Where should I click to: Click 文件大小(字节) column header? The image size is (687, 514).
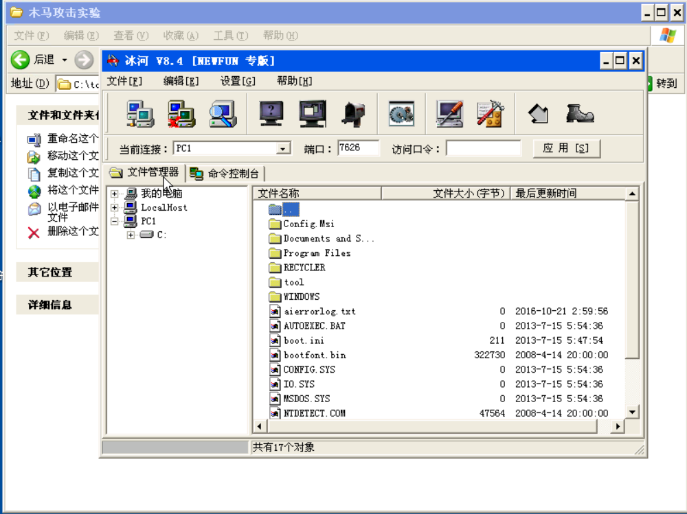pyautogui.click(x=446, y=193)
